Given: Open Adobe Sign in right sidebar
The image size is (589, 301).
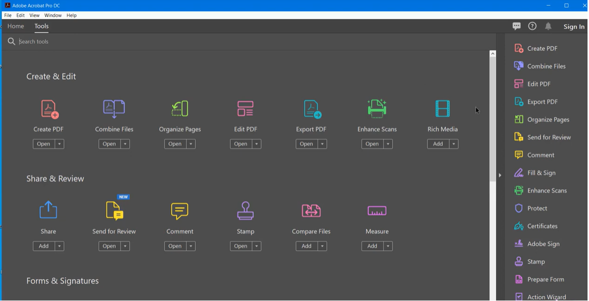Looking at the screenshot, I should point(537,244).
